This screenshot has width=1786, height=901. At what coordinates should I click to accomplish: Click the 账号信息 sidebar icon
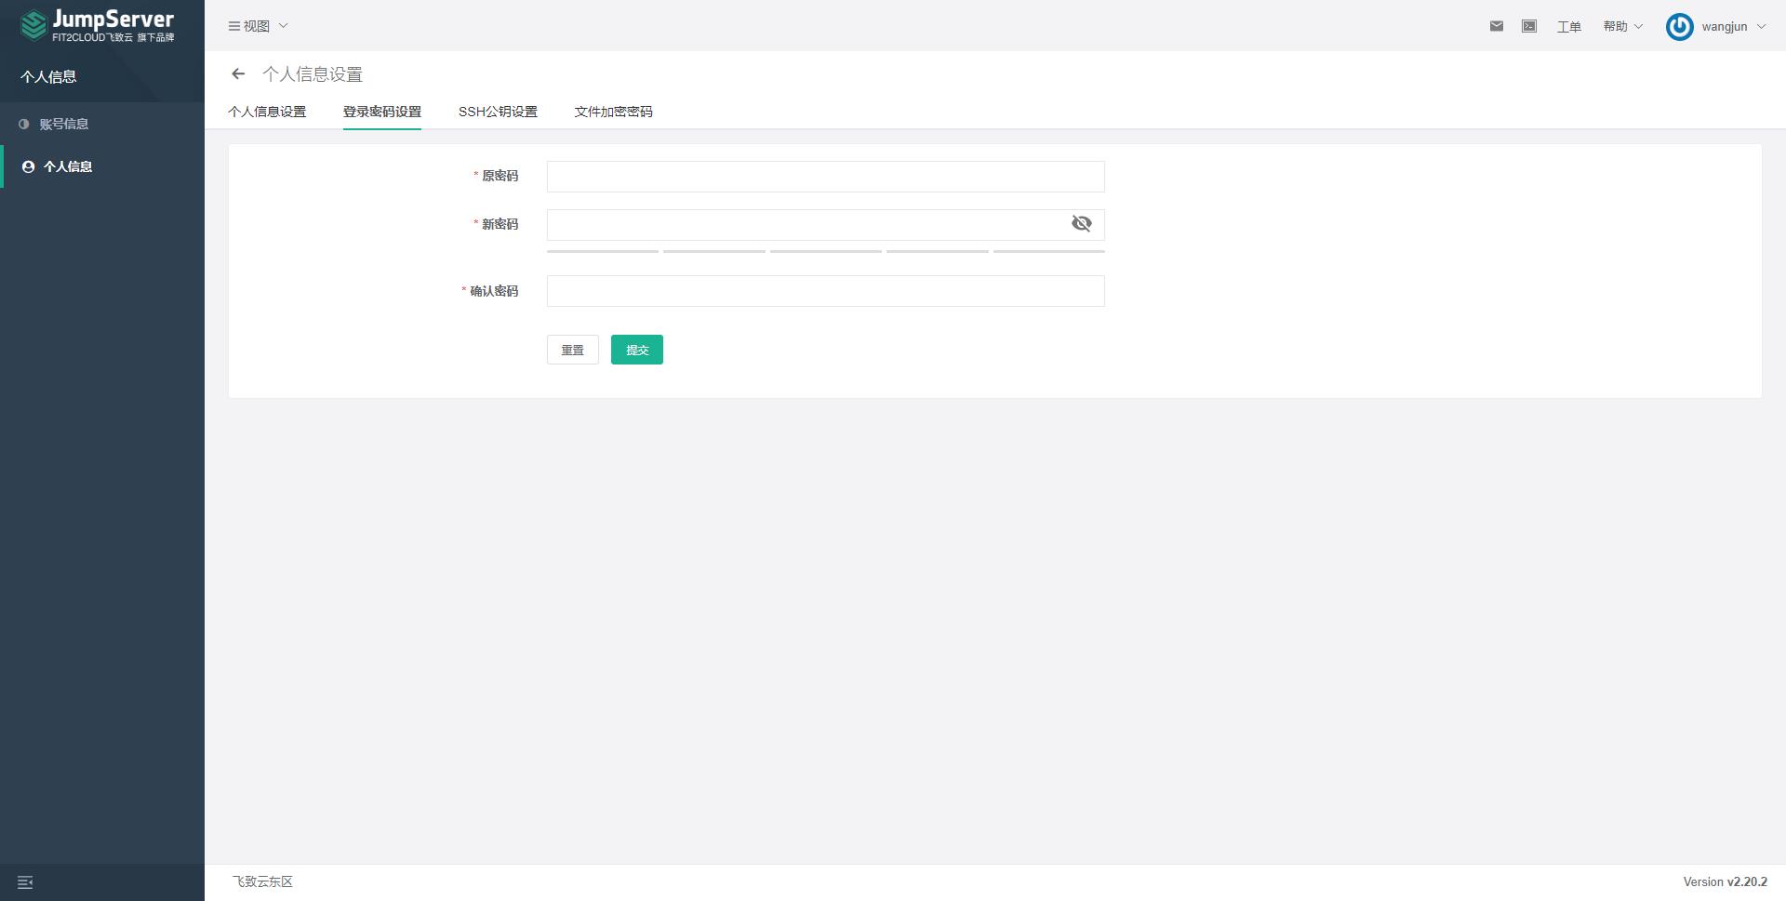click(x=24, y=124)
